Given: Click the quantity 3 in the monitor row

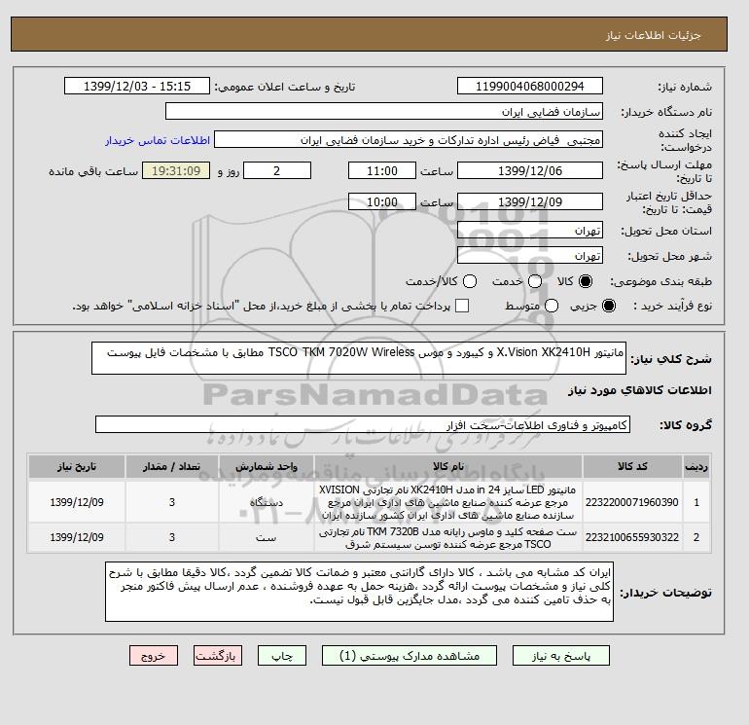Looking at the screenshot, I should pyautogui.click(x=172, y=502).
